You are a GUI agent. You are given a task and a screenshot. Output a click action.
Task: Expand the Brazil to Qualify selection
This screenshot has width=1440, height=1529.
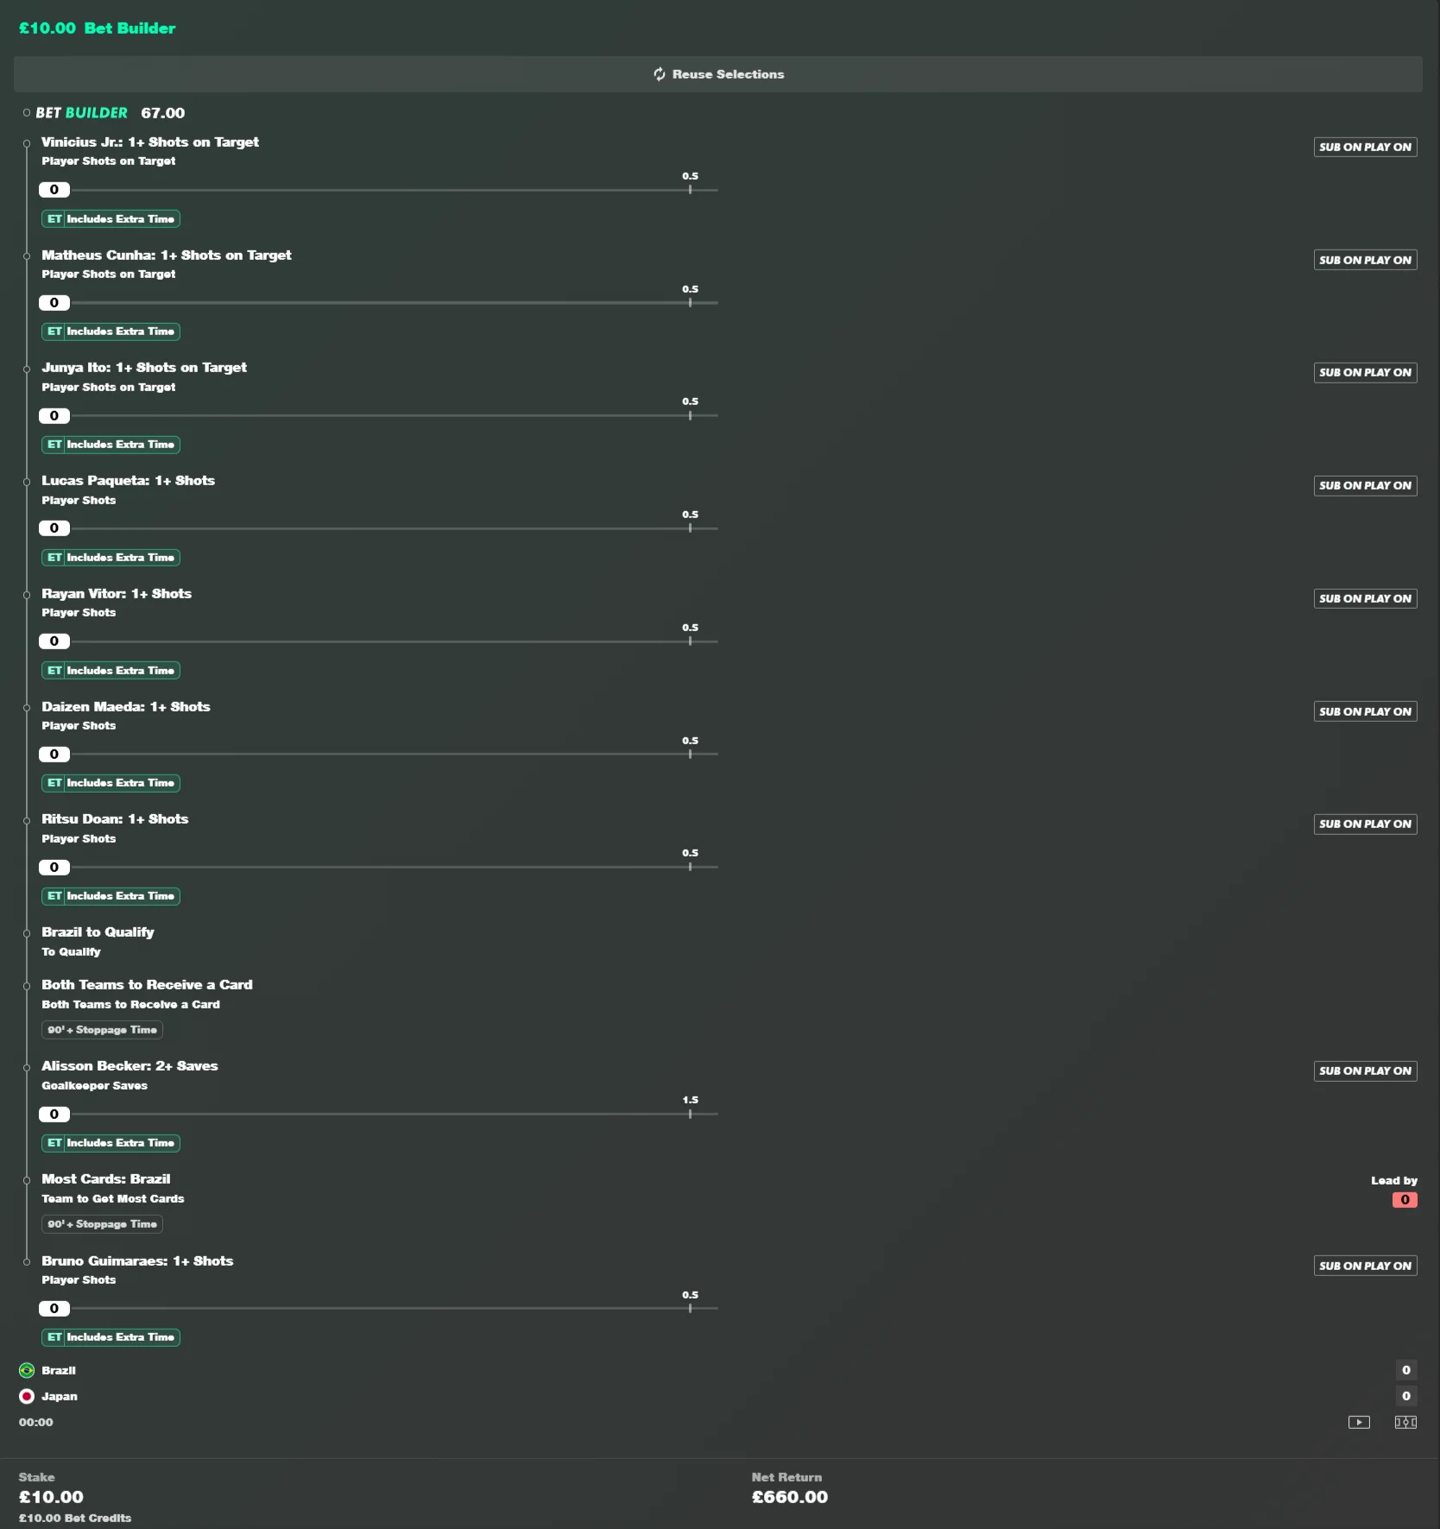[98, 932]
